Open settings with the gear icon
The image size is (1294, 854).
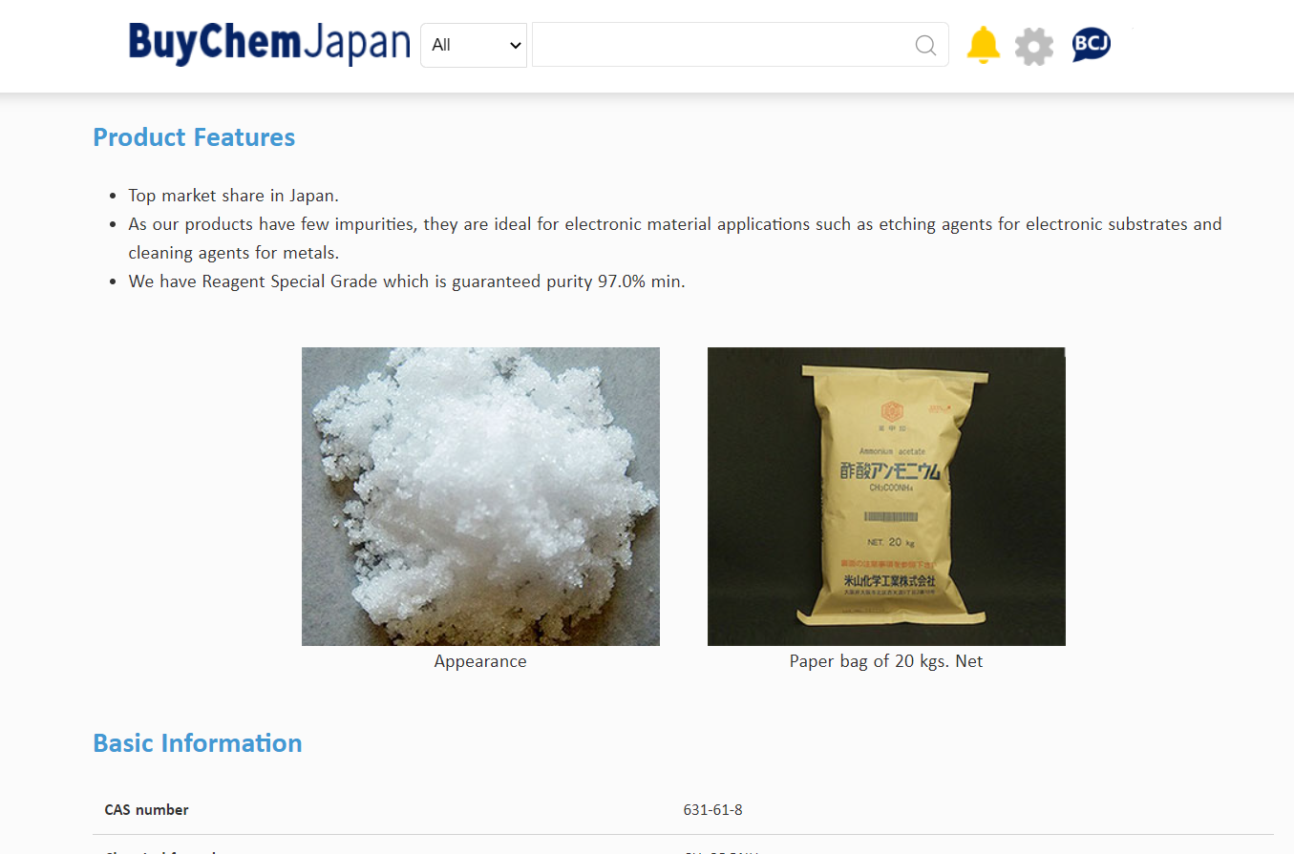coord(1034,46)
